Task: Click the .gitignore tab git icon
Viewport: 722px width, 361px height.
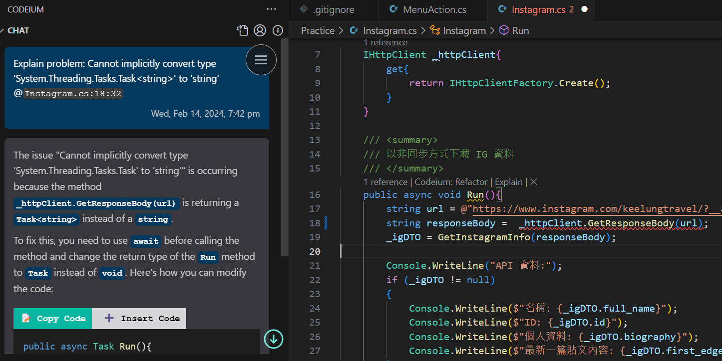Action: pyautogui.click(x=303, y=9)
